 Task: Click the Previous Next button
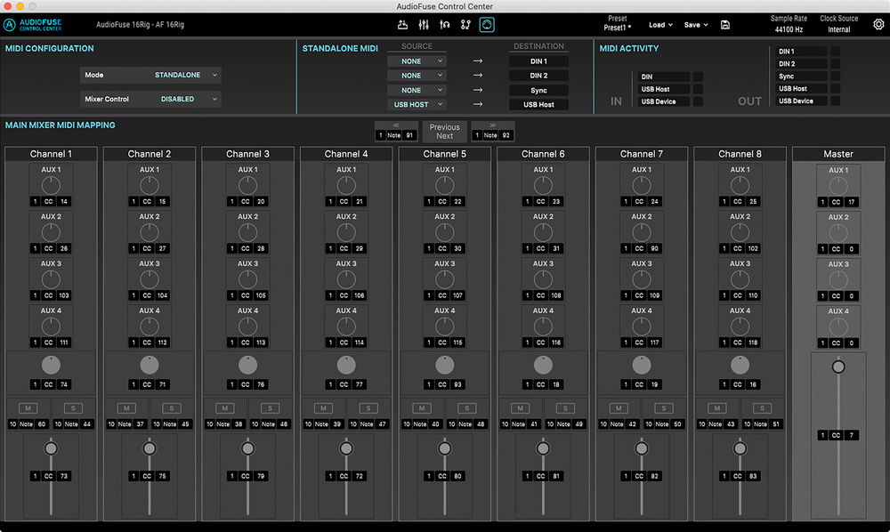pyautogui.click(x=444, y=132)
